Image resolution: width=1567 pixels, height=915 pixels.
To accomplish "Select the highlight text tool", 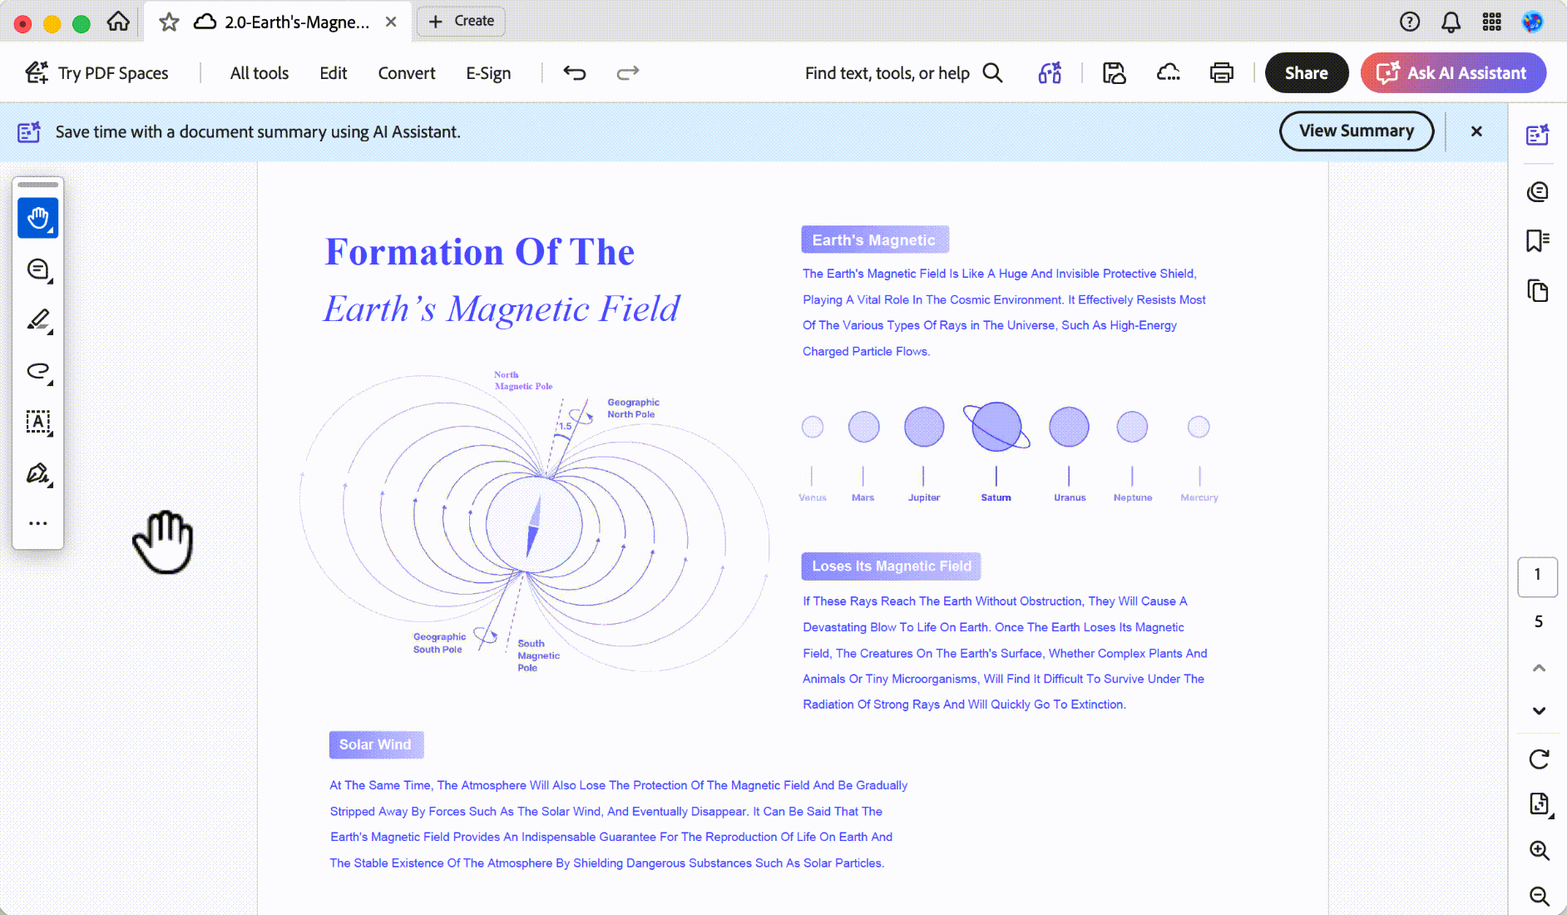I will click(38, 320).
